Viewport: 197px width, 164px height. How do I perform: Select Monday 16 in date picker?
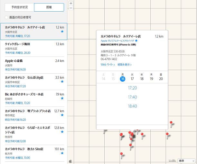(x=123, y=79)
